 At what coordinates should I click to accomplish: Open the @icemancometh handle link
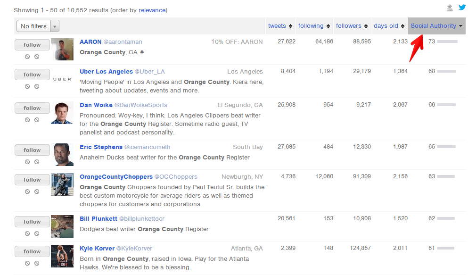pos(147,147)
